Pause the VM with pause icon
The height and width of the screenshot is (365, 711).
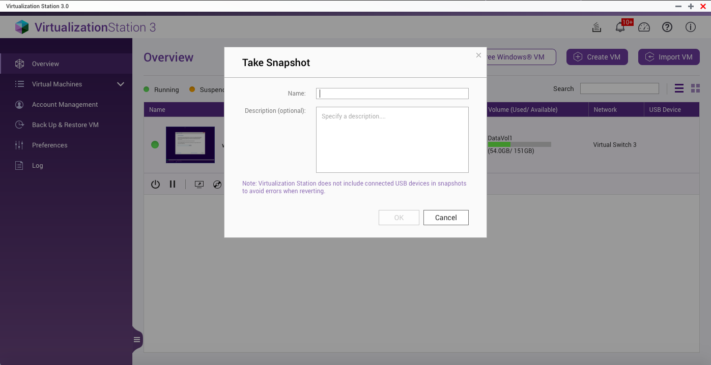coord(173,185)
